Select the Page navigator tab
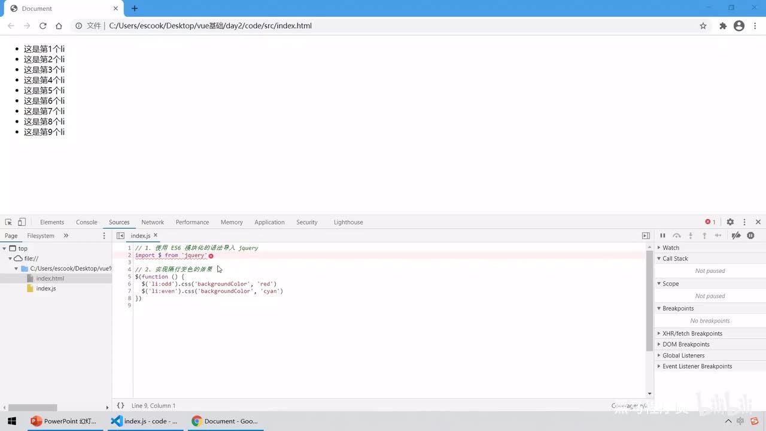Viewport: 766px width, 431px height. pyautogui.click(x=11, y=236)
